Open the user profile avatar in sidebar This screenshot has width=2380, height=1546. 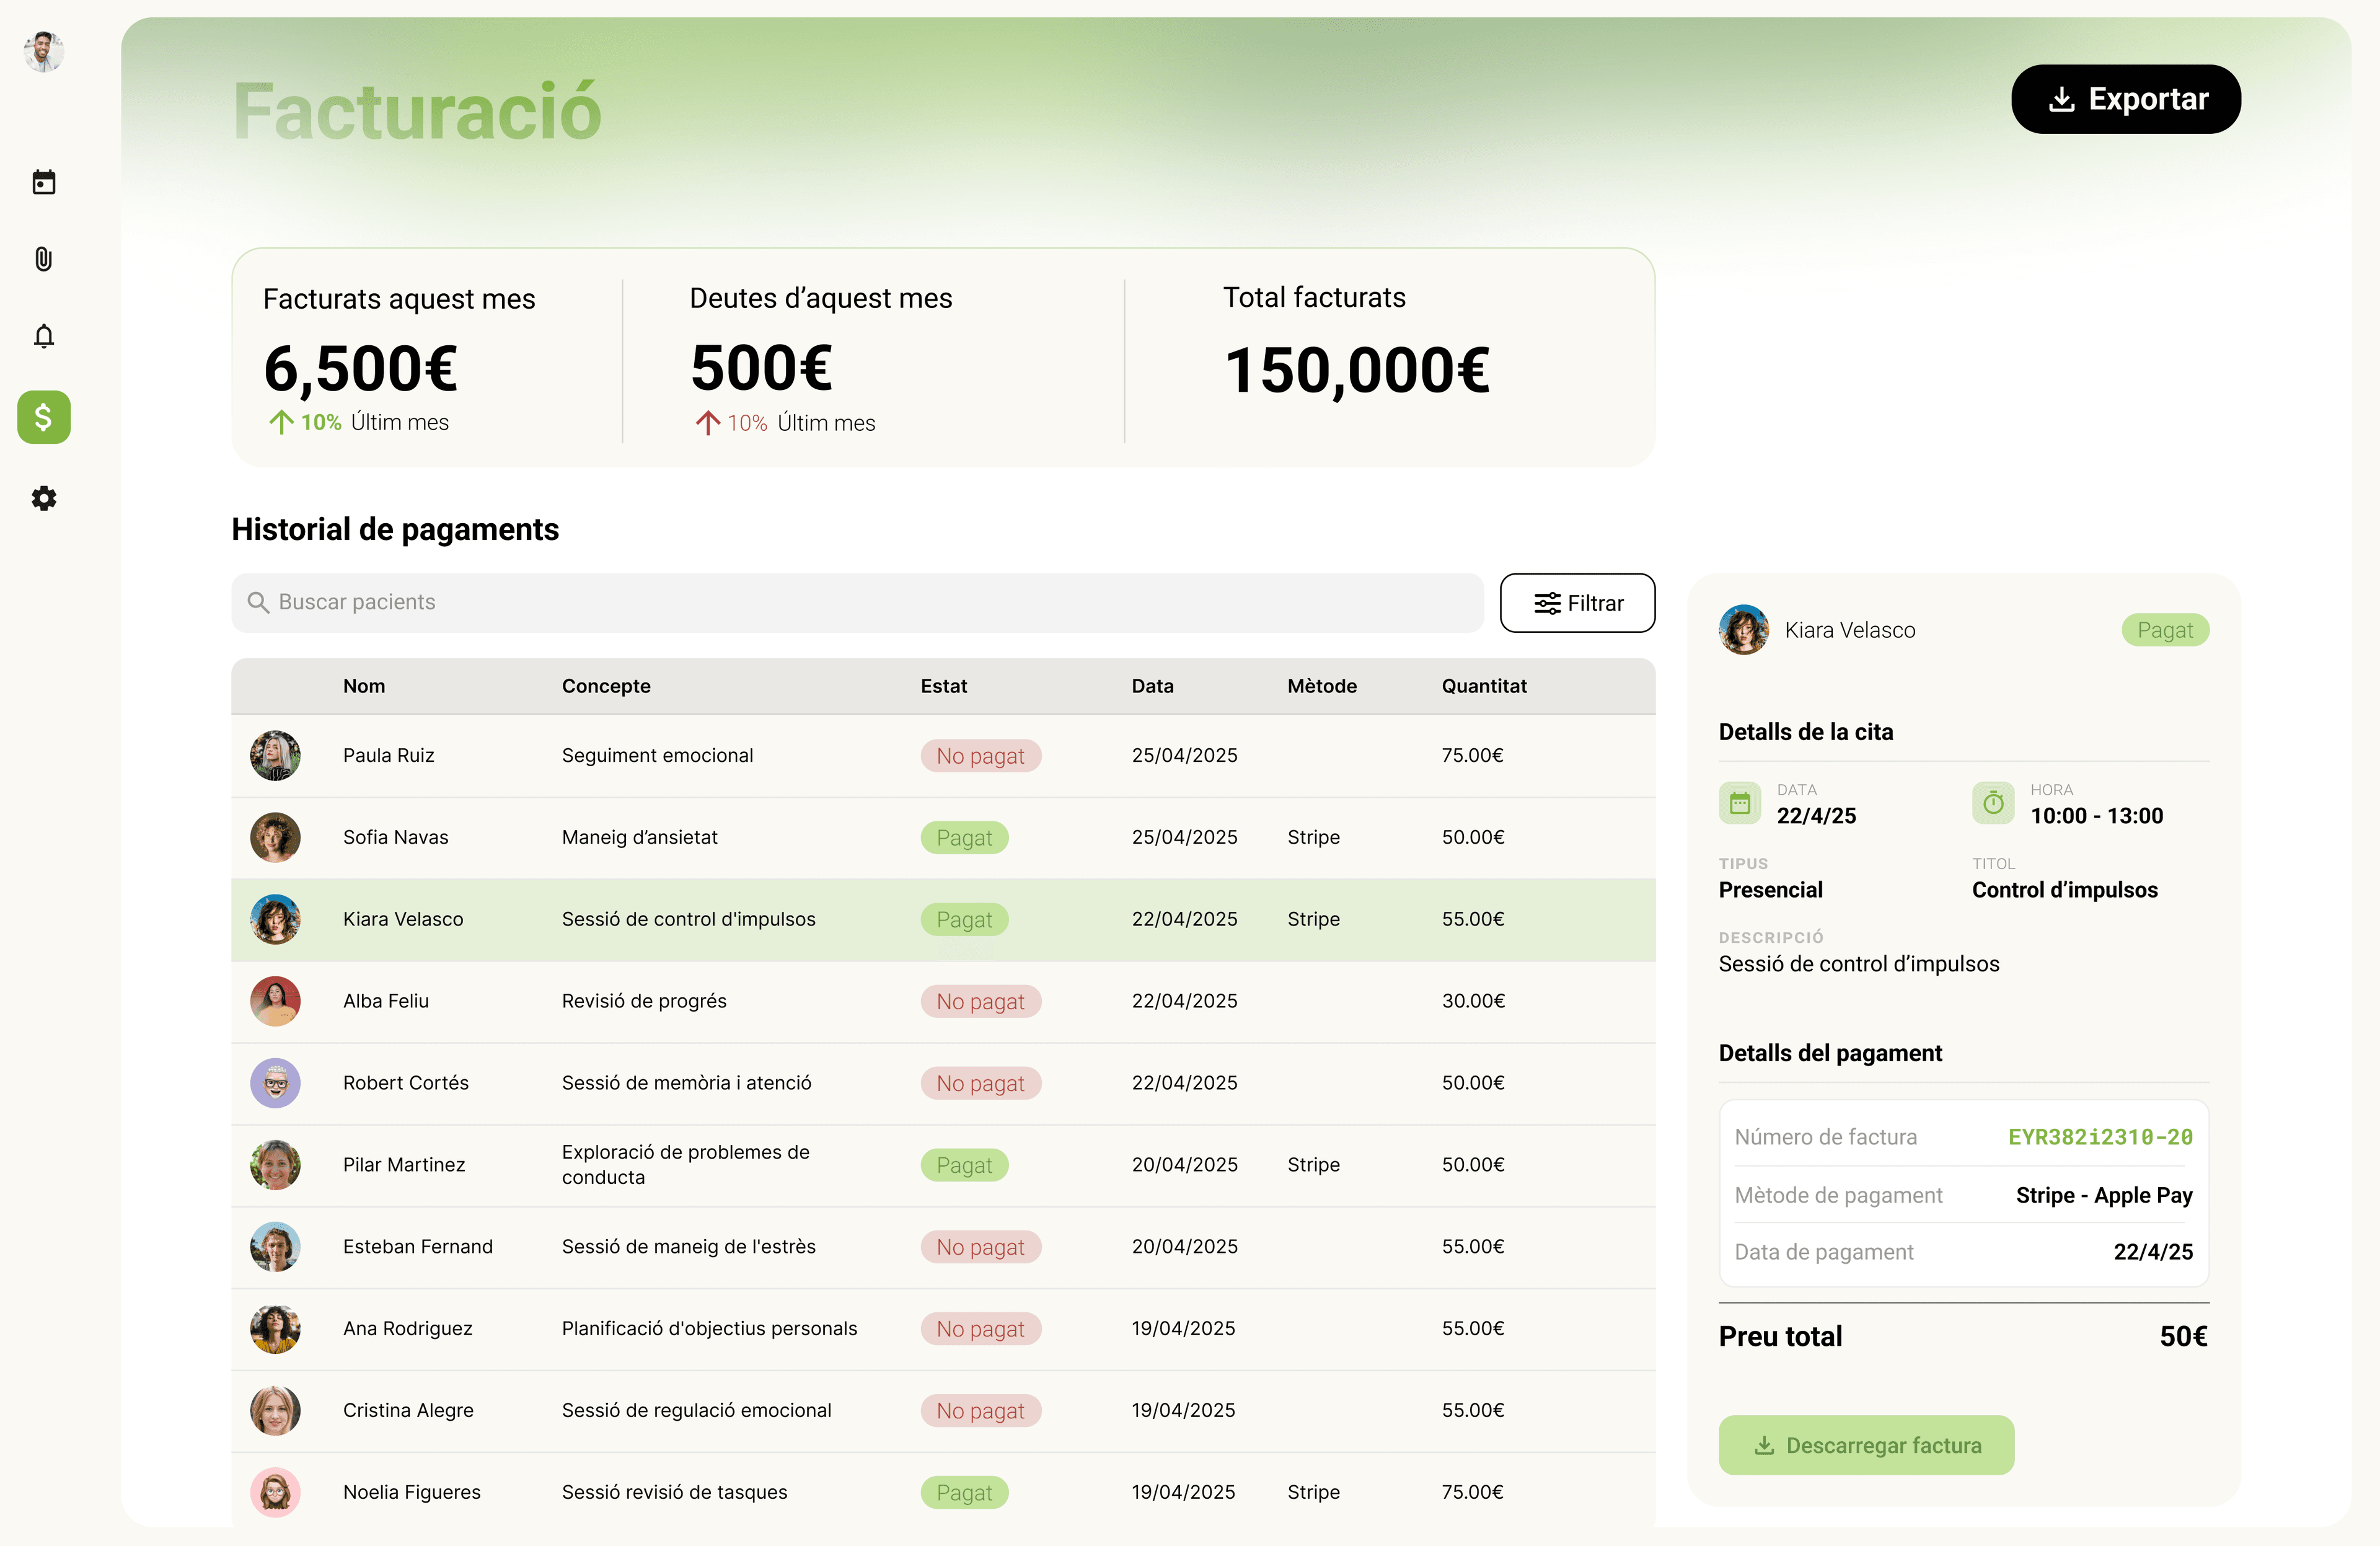tap(44, 51)
